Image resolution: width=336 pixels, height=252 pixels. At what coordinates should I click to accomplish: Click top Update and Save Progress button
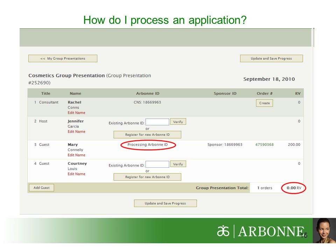pyautogui.click(x=271, y=58)
